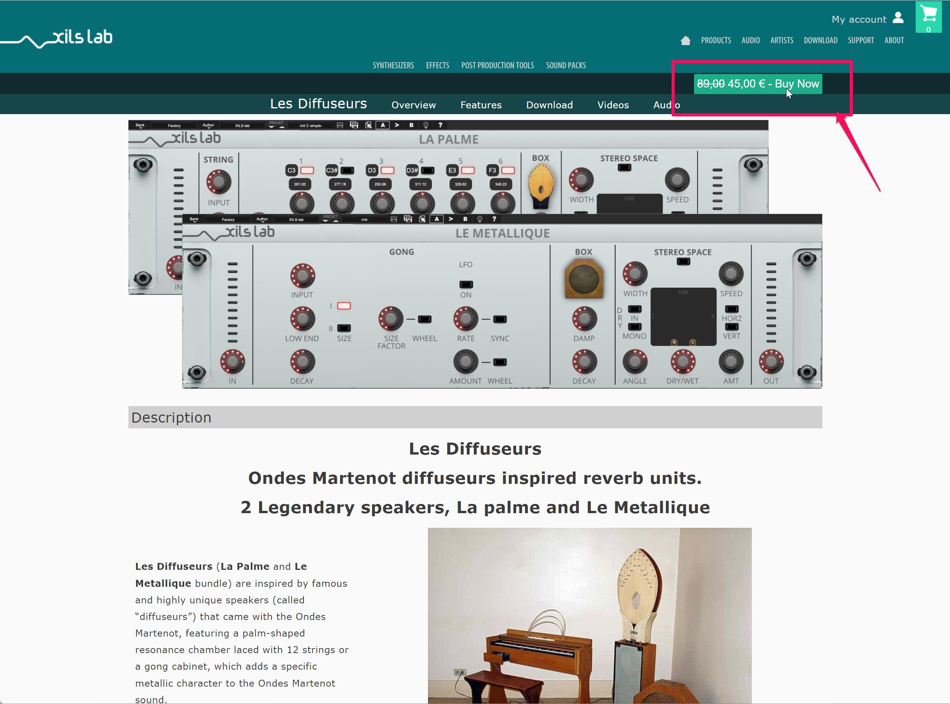Screen dimensions: 950x704
Task: Click the help question mark in Le Metallique toolbar
Action: point(494,219)
